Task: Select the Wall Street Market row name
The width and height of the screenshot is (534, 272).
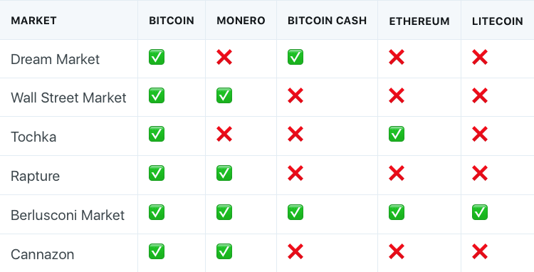Action: [x=68, y=98]
